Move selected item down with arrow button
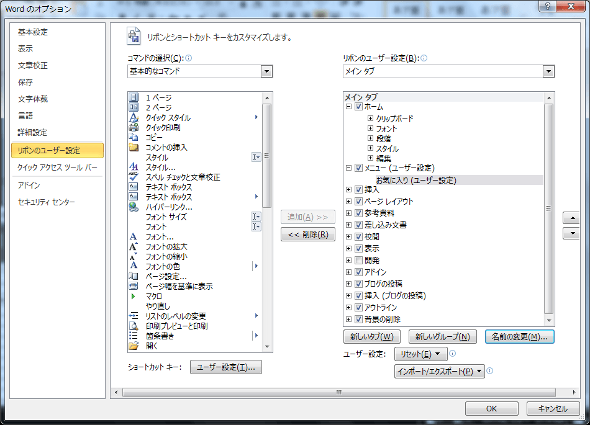 coord(573,233)
